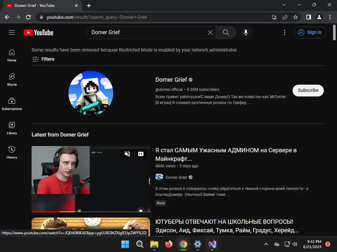Bookmark this page with the star icon
Image resolution: width=337 pixels, height=252 pixels.
[x=296, y=17]
